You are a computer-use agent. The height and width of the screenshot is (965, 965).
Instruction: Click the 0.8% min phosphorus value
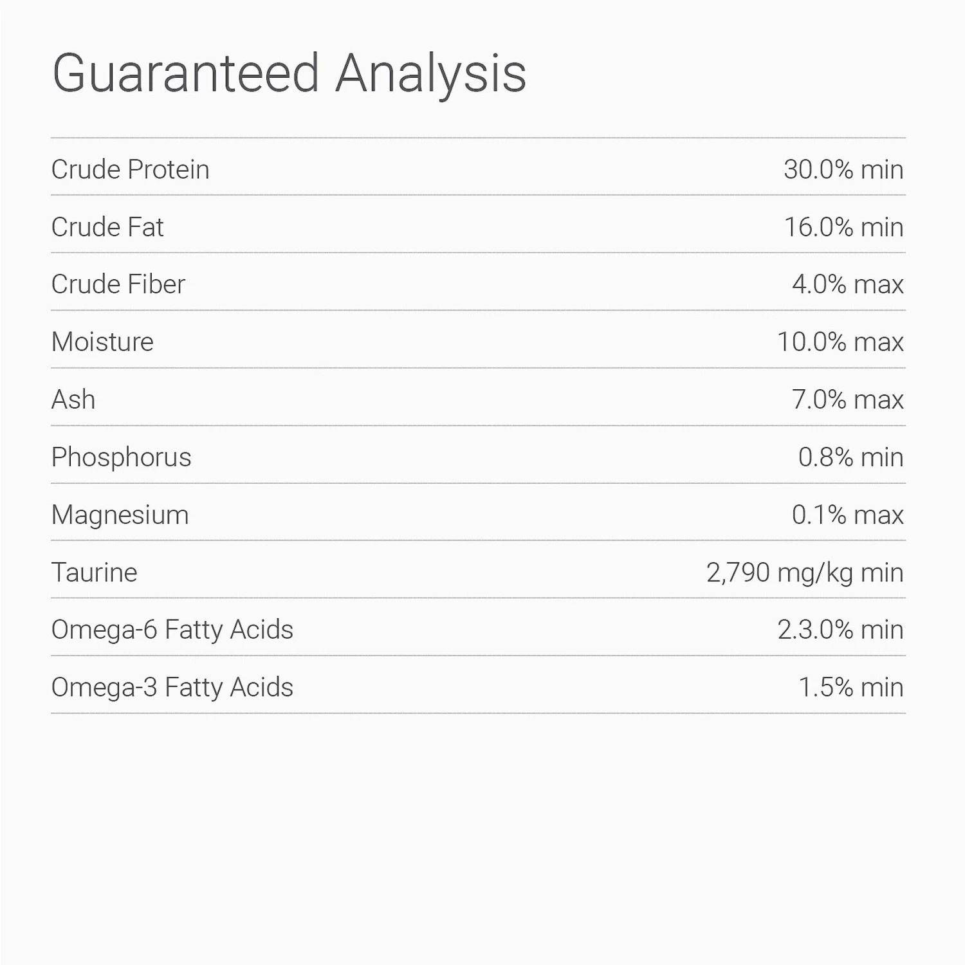point(850,457)
